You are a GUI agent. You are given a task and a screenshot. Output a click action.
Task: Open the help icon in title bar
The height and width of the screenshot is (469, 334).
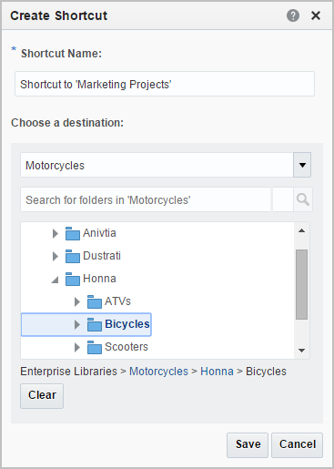tap(293, 15)
